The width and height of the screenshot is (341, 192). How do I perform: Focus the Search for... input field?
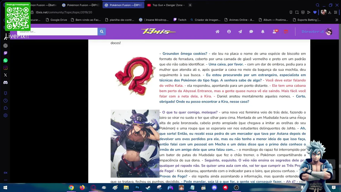57,31
